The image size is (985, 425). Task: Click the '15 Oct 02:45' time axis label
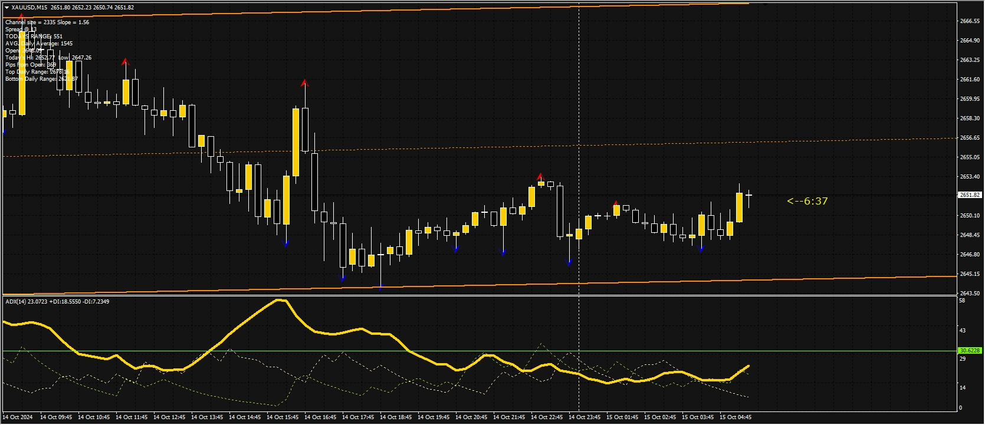pos(660,417)
